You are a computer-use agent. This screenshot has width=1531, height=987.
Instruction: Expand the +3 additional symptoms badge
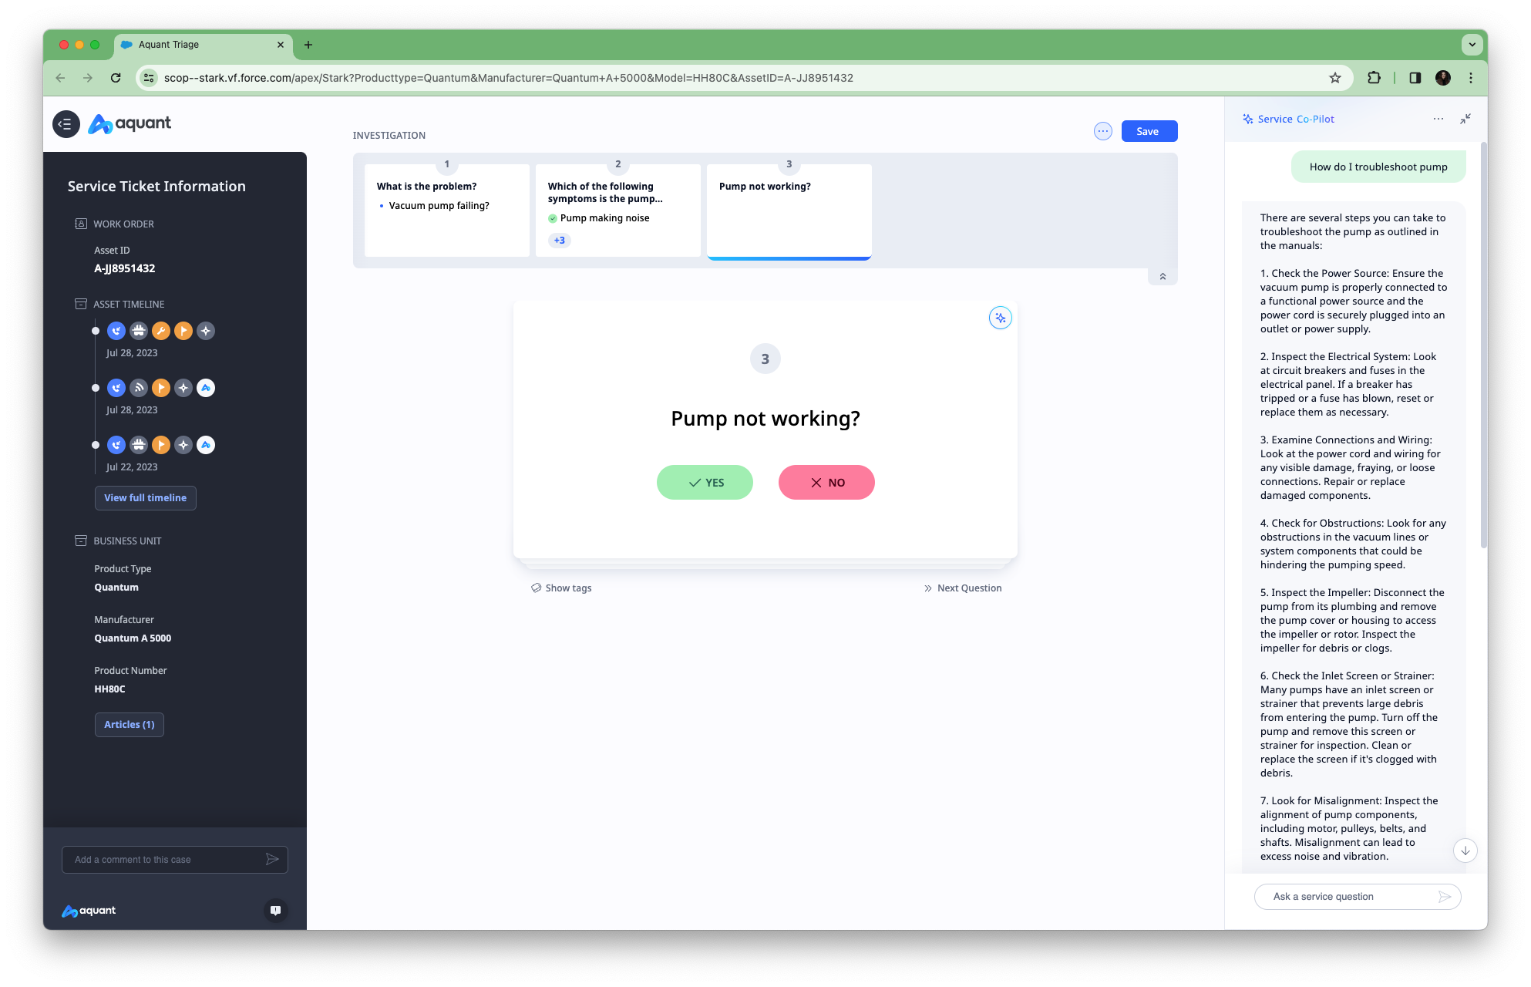[559, 241]
